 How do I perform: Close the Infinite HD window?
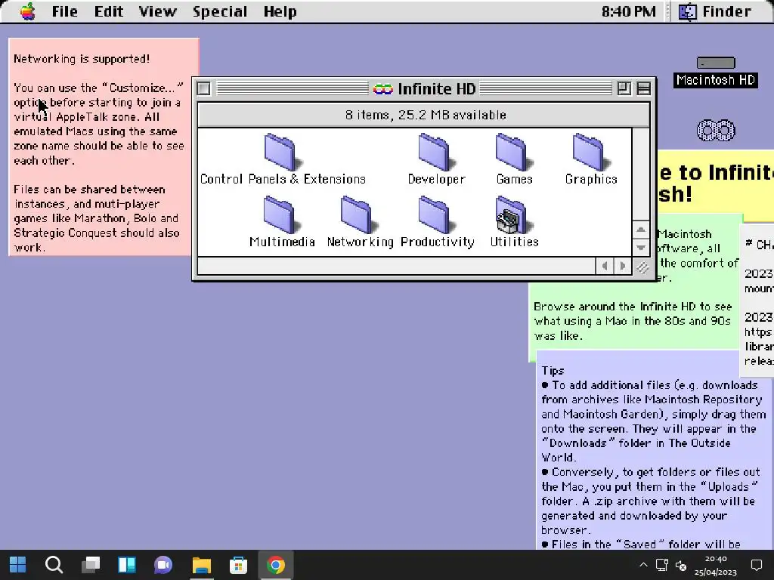tap(203, 89)
